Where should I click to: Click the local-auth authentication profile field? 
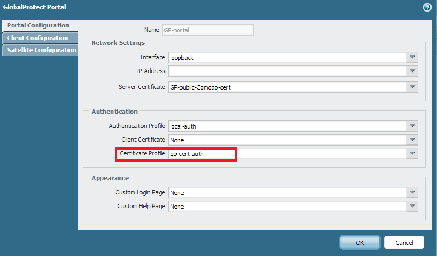tap(288, 126)
